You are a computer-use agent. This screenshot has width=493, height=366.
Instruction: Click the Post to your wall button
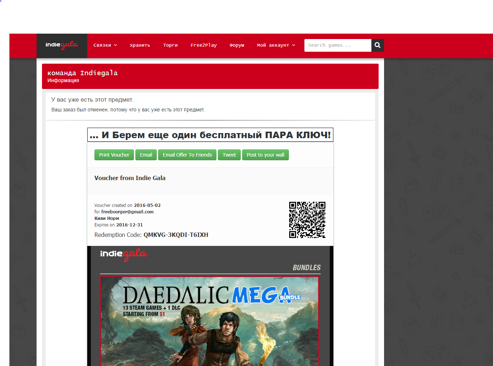265,155
